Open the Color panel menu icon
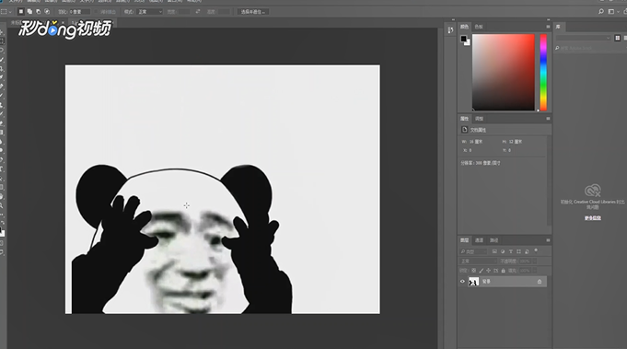 pos(548,27)
